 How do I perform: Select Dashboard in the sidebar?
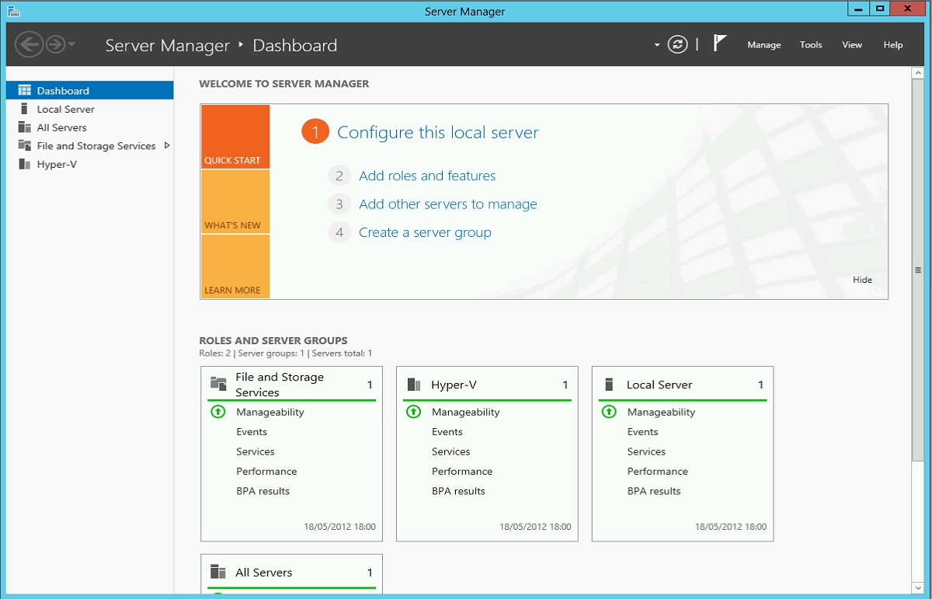pos(89,91)
